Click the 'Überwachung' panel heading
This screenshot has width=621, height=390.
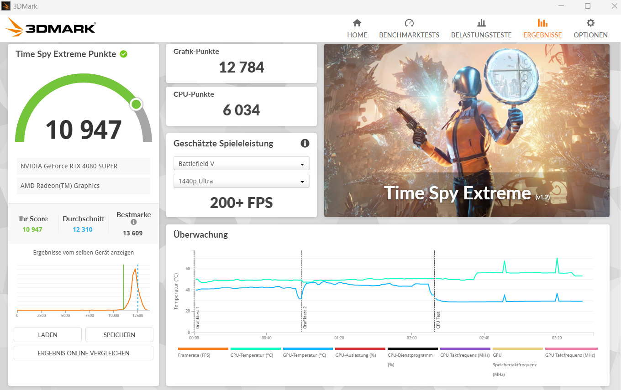pos(200,235)
